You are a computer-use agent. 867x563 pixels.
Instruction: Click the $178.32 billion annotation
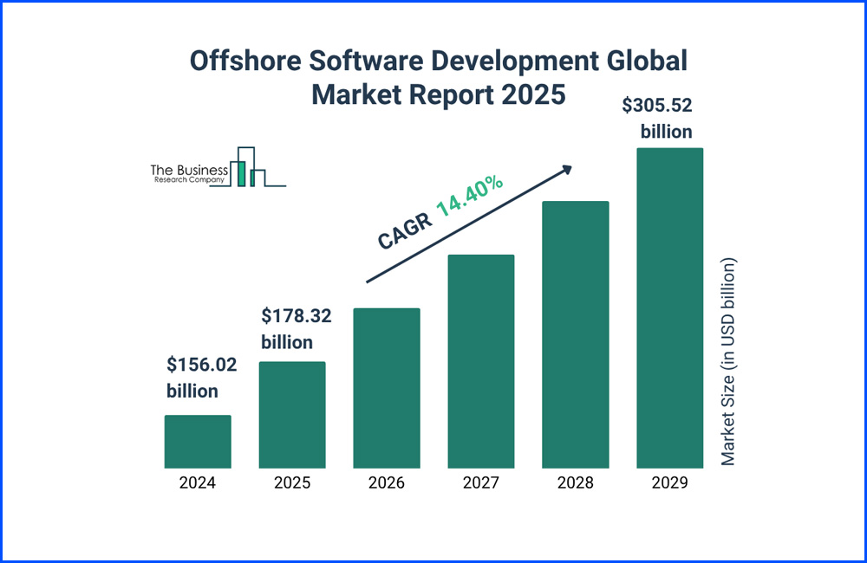coord(296,327)
